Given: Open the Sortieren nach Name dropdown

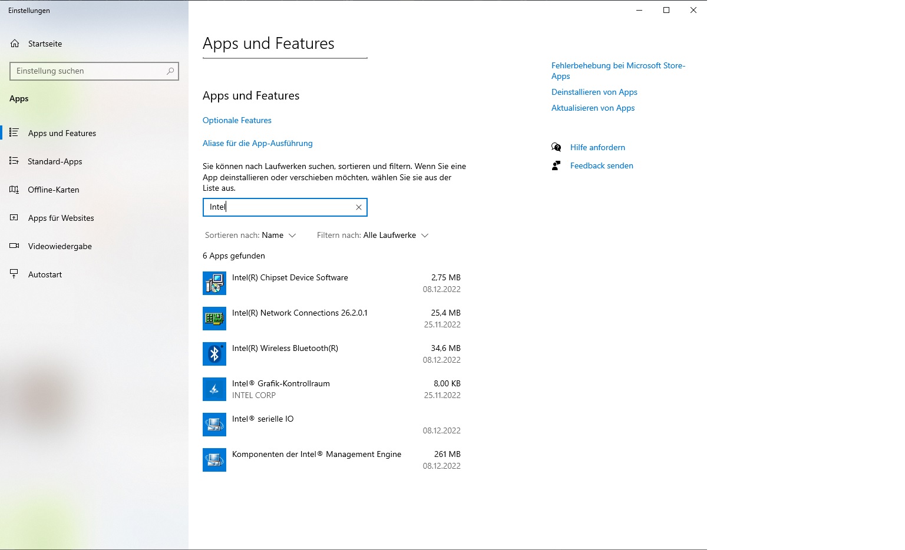Looking at the screenshot, I should pyautogui.click(x=250, y=236).
